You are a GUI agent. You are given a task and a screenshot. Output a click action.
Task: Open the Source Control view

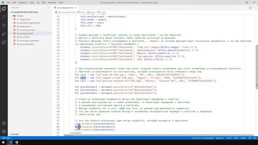4,25
